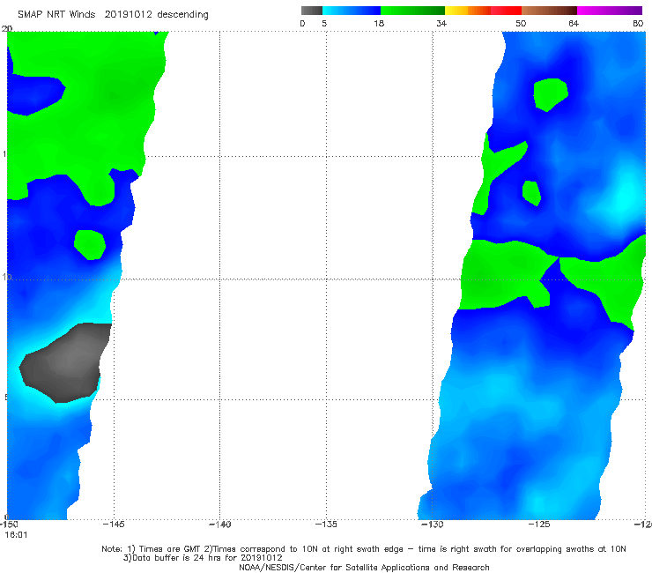
Task: Click the '-125' longitude axis label
Action: (x=539, y=525)
